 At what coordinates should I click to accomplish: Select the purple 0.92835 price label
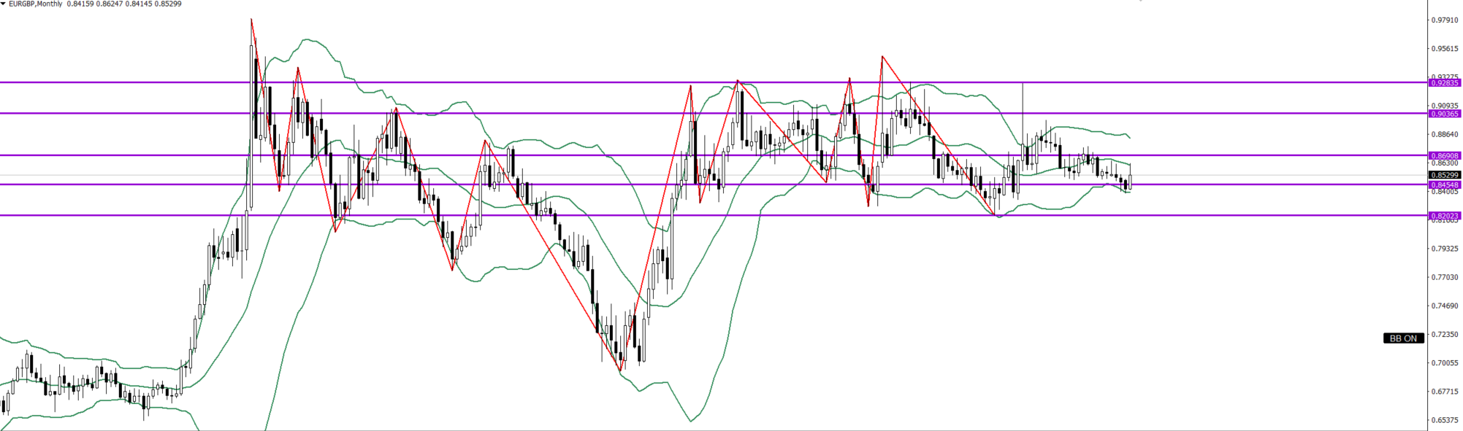coord(1445,83)
